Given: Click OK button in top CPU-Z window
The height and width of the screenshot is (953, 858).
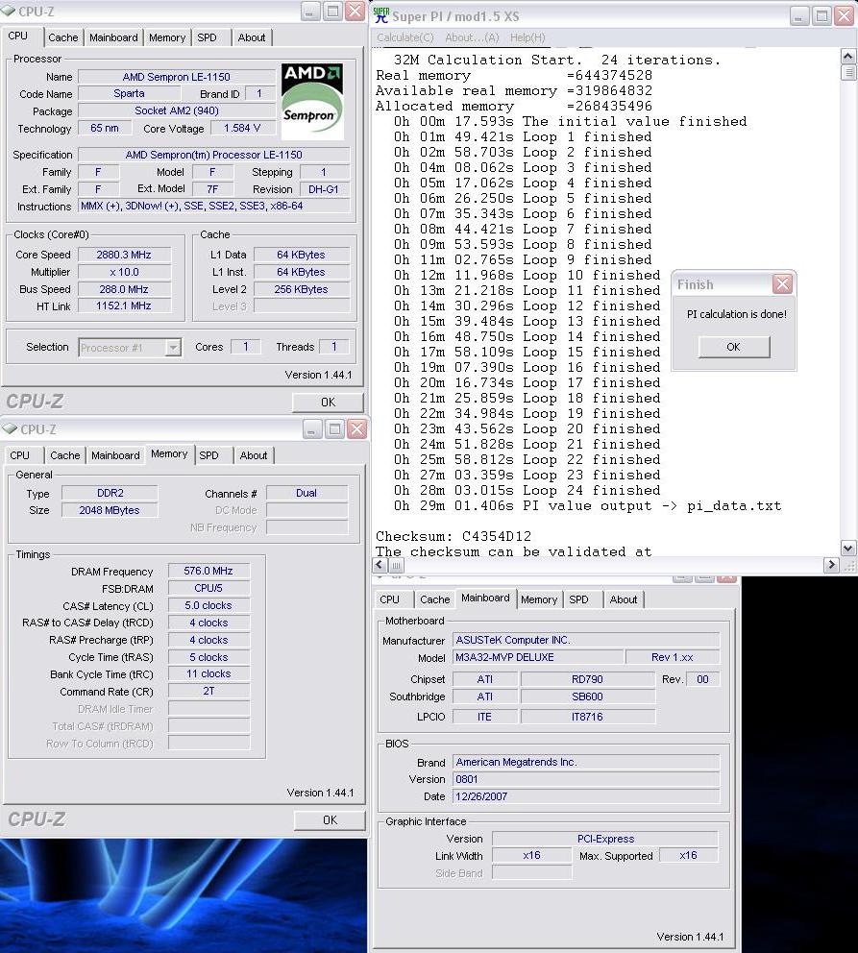Looking at the screenshot, I should pos(329,403).
